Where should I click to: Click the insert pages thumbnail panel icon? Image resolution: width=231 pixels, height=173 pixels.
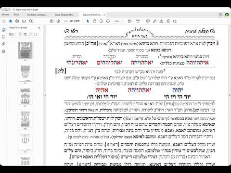20,34
